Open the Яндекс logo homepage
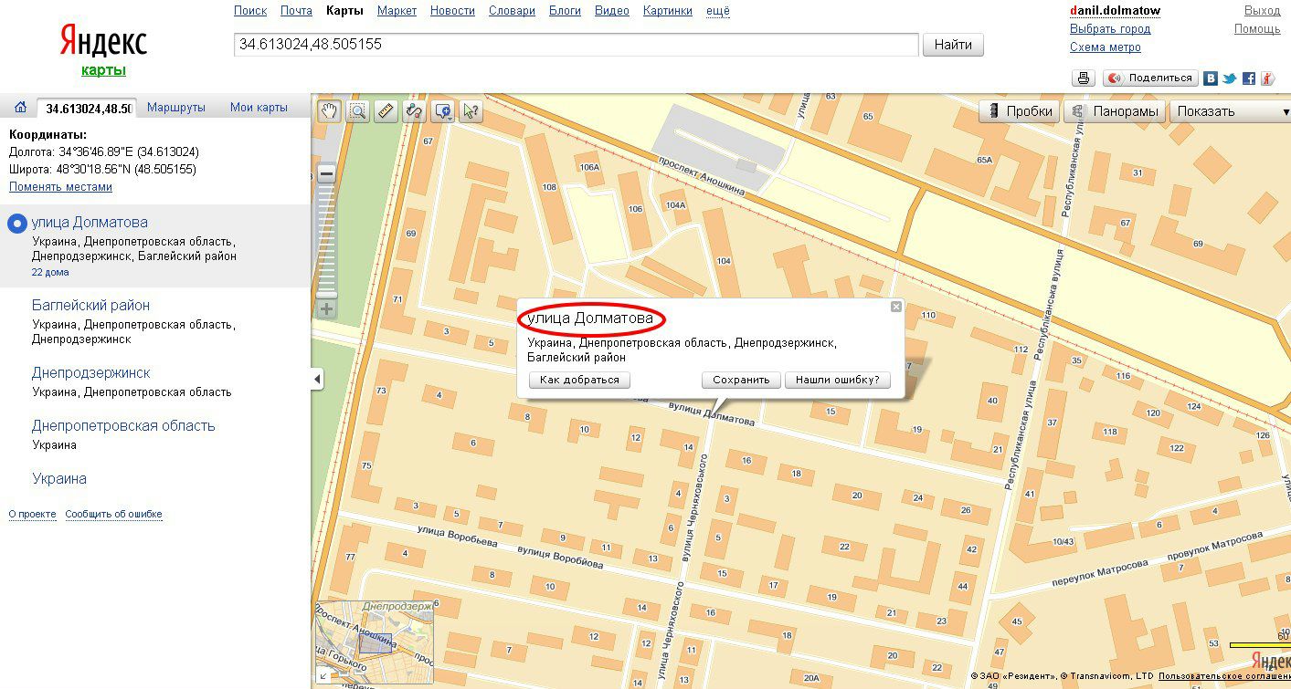The image size is (1291, 689). (x=103, y=41)
